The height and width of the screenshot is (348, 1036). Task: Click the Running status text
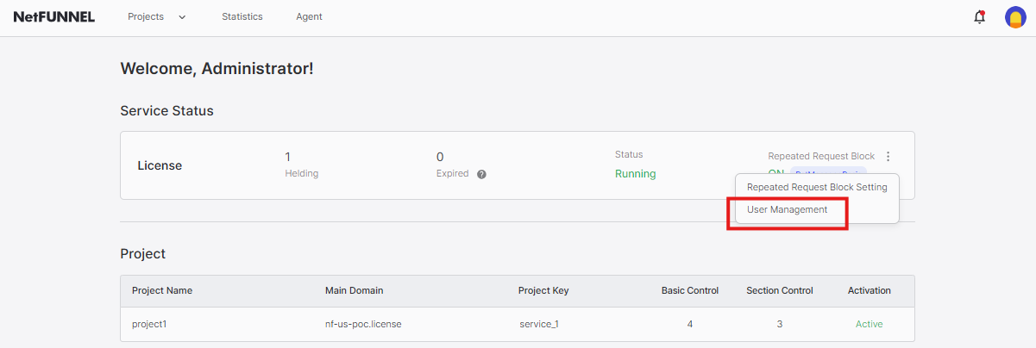click(635, 174)
